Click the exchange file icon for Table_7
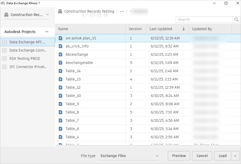This screenshot has height=164, width=241. (x=61, y=120)
